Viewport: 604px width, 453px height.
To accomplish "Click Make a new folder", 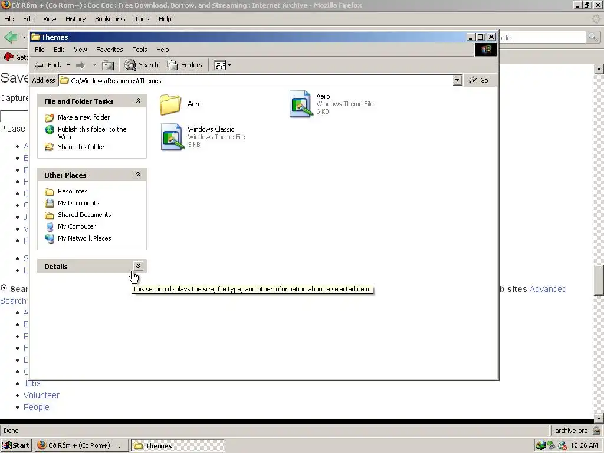I will pyautogui.click(x=84, y=117).
